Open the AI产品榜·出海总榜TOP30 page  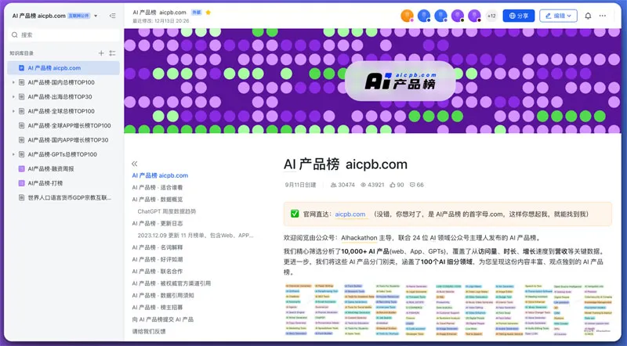[60, 97]
